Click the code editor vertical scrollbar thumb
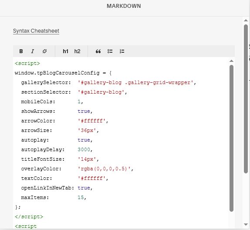250x230 pixels. click(232, 138)
